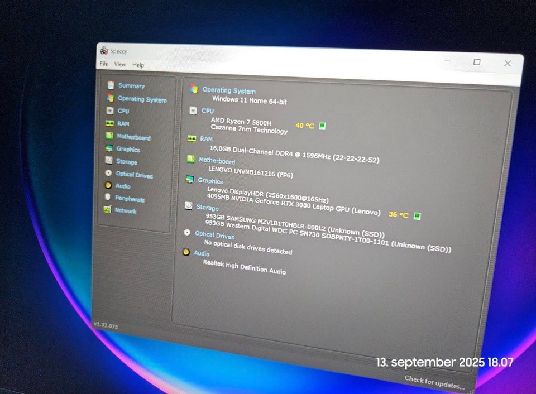This screenshot has width=536, height=394.
Task: Click the 'Western Digital WDC PC SN730' drive line
Action: [328, 236]
